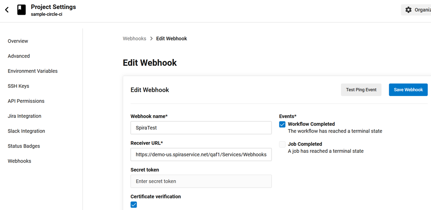Screen dimensions: 431x210
Task: Open Slack Integration settings
Action: point(26,131)
